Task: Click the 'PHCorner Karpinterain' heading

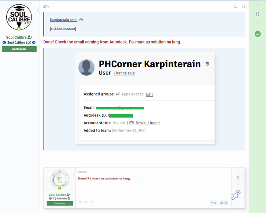Action: coord(150,64)
